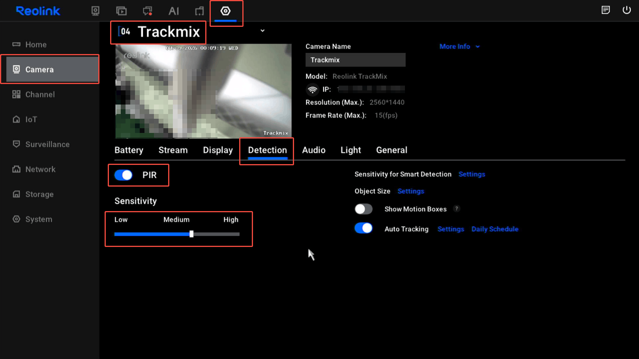Open Settings for Sensitivity for Smart Detection
The image size is (639, 359).
[472, 174]
